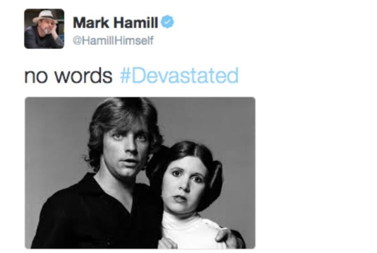
Task: Click the Mark Hamill display name
Action: point(115,22)
